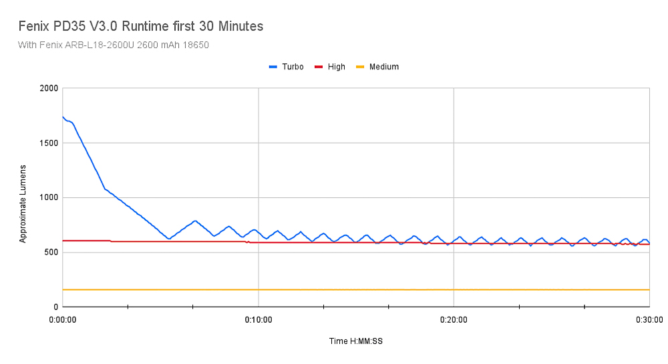Click the 0:10:00 time axis label
The width and height of the screenshot is (668, 364).
[259, 320]
